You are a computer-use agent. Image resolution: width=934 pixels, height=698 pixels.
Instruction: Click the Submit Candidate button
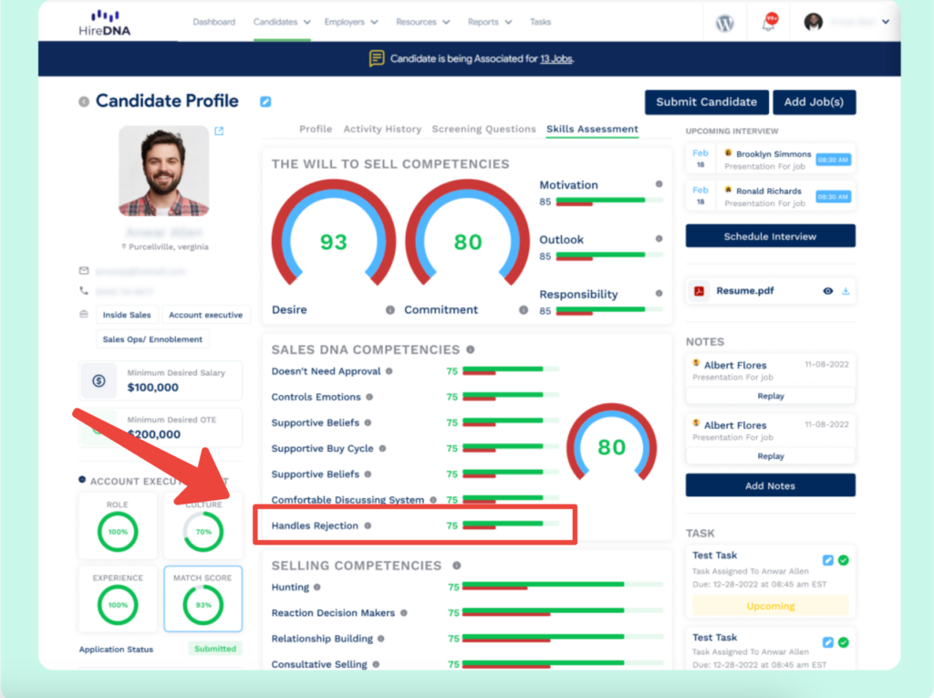coord(707,102)
